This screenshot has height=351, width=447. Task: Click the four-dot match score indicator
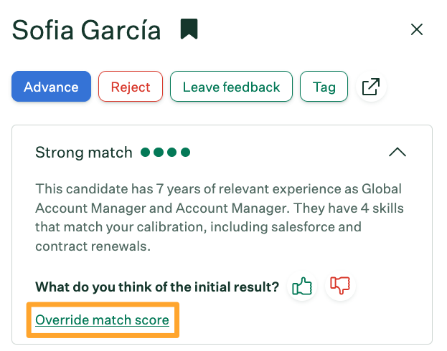(165, 153)
